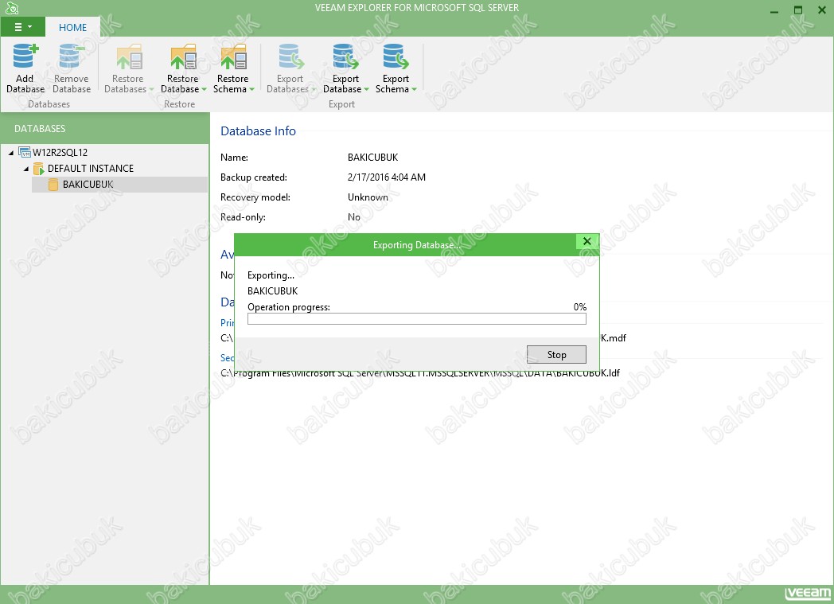
Task: Click the Export Schema ribbon icon
Action: tap(396, 57)
